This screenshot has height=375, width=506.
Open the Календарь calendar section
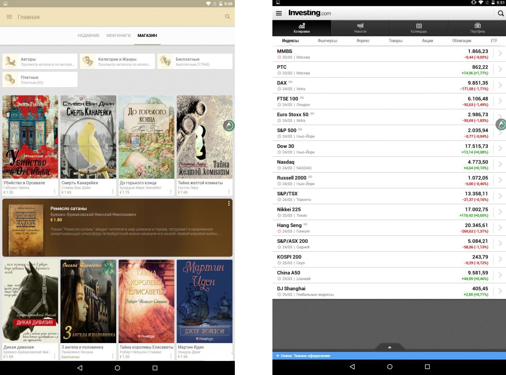coord(419,28)
